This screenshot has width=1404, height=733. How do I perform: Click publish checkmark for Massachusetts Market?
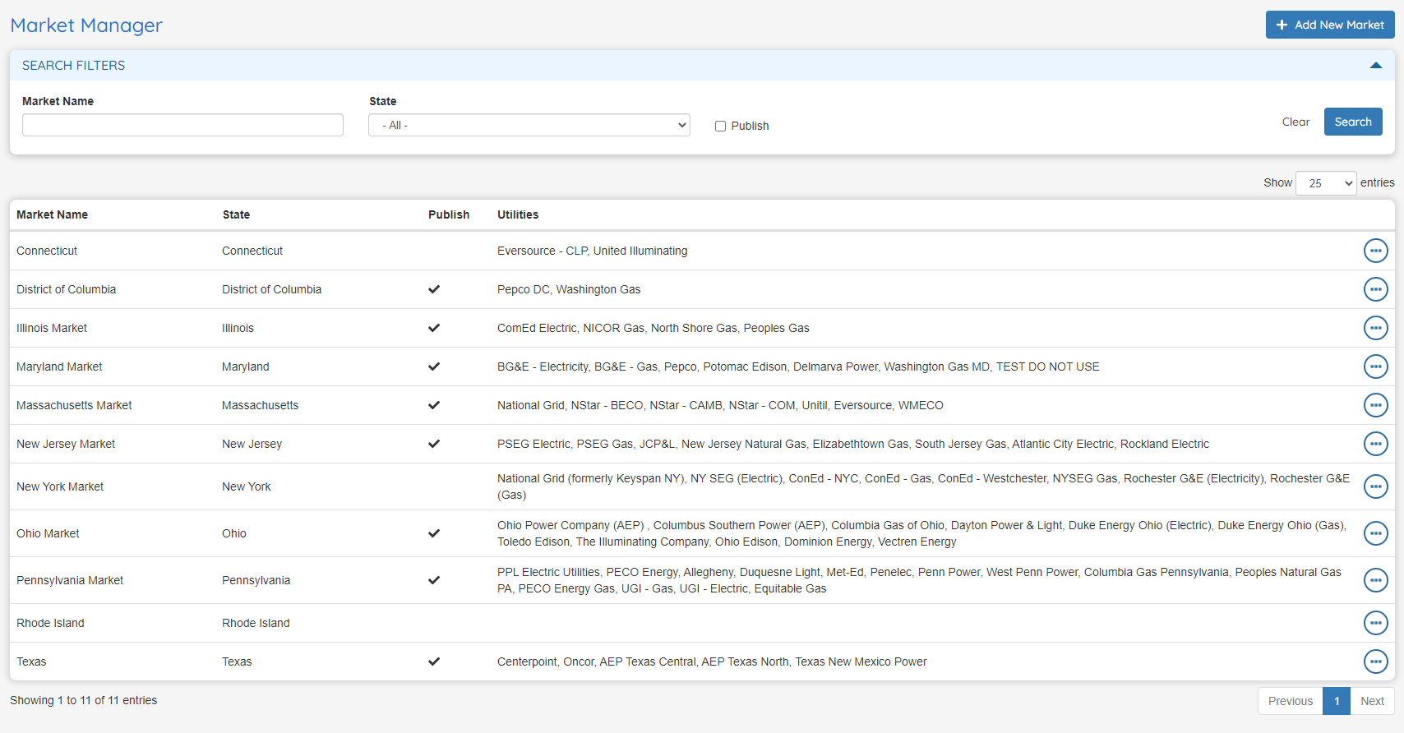coord(434,405)
